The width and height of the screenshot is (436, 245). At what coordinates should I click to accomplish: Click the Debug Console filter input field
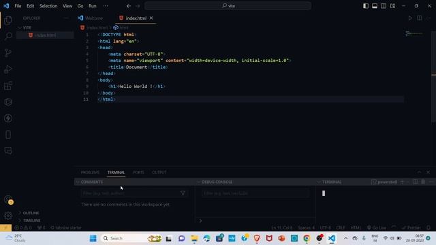point(255,193)
